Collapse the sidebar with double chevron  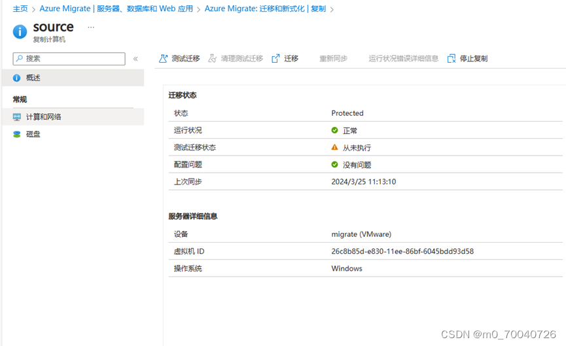tap(135, 59)
